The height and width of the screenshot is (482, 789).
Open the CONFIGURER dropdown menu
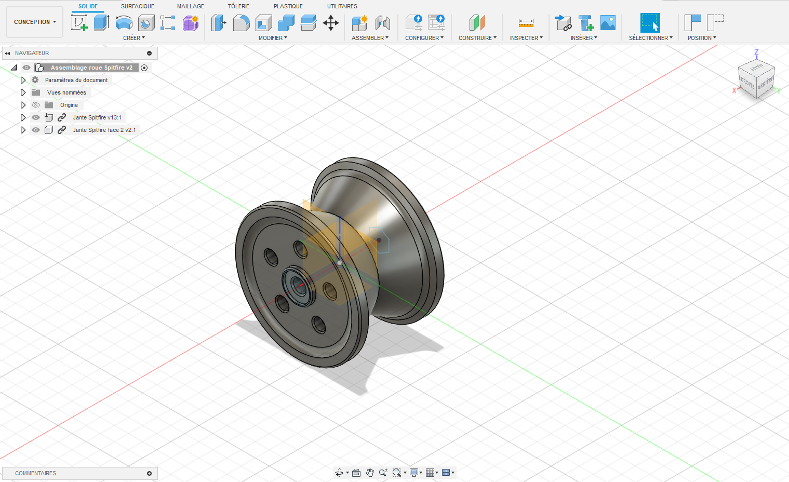tap(424, 38)
